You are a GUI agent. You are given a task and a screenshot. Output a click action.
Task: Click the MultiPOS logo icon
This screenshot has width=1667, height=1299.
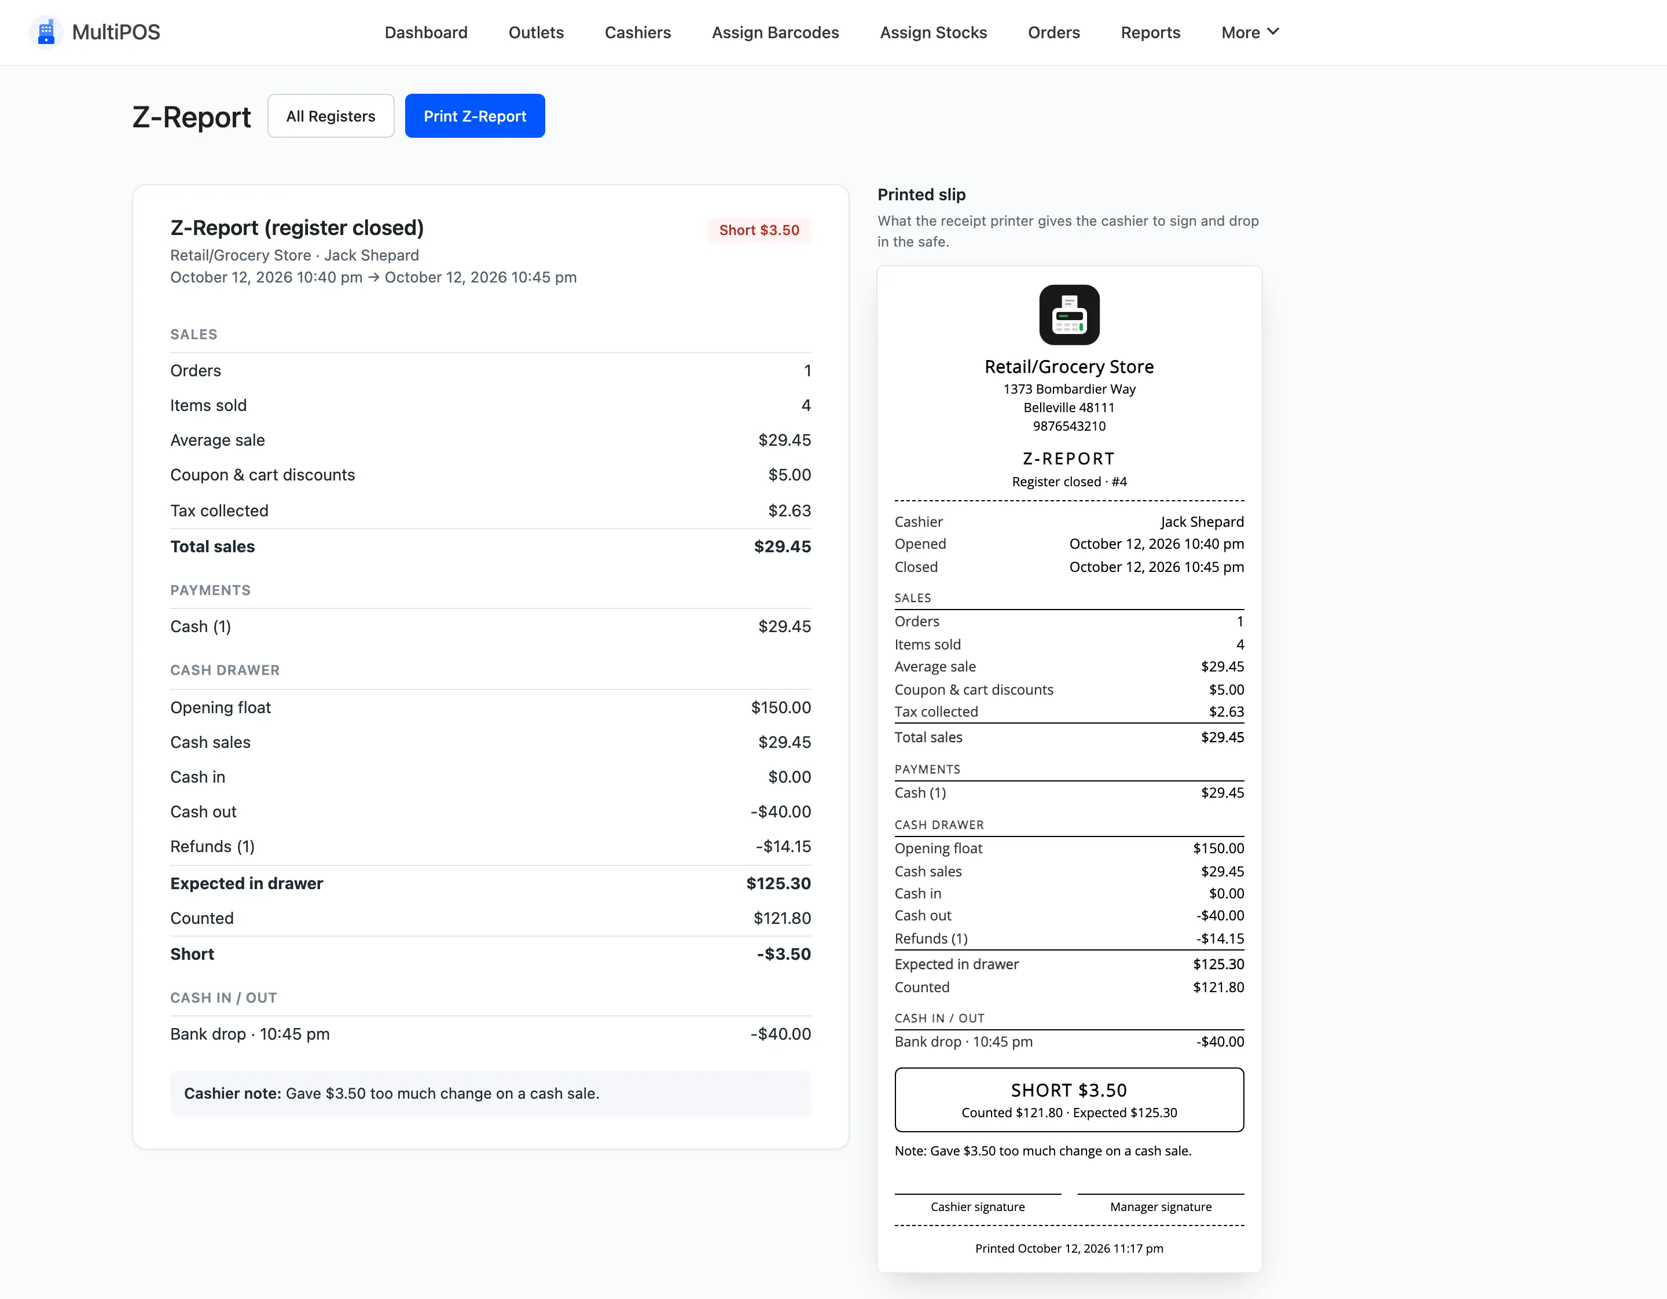(x=46, y=32)
